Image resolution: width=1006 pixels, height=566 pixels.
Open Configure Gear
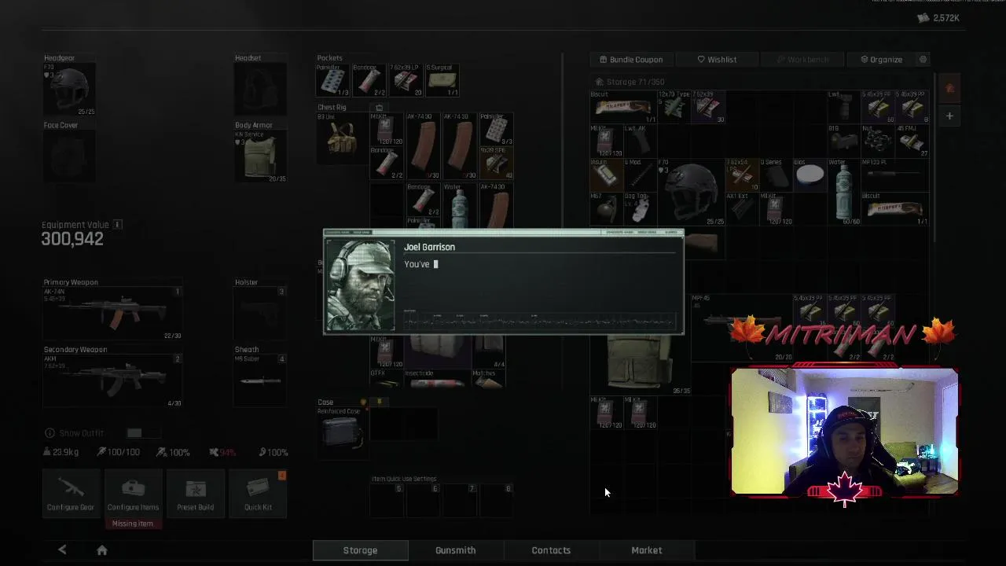pos(71,493)
